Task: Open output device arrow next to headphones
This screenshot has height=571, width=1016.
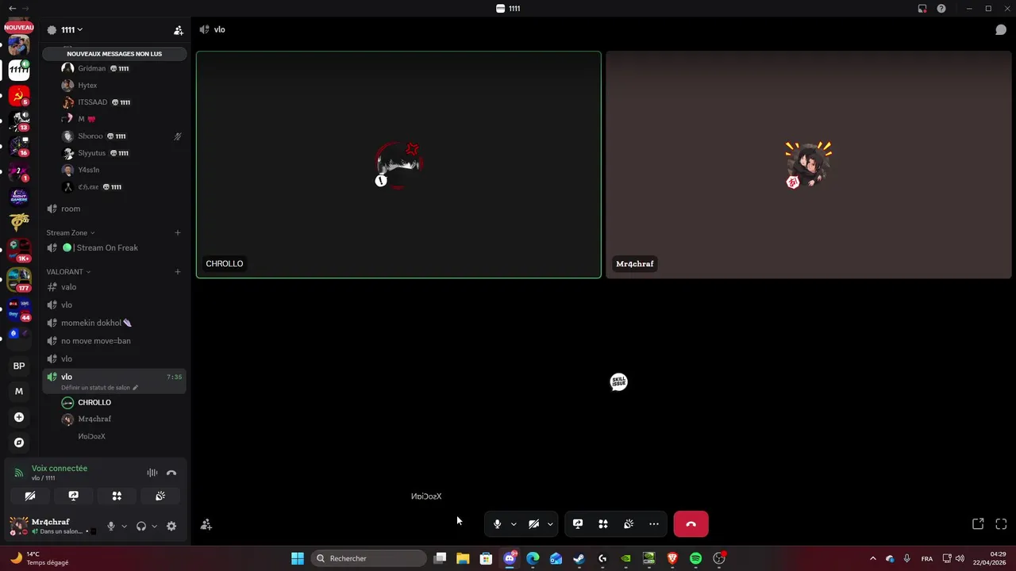Action: (154, 526)
